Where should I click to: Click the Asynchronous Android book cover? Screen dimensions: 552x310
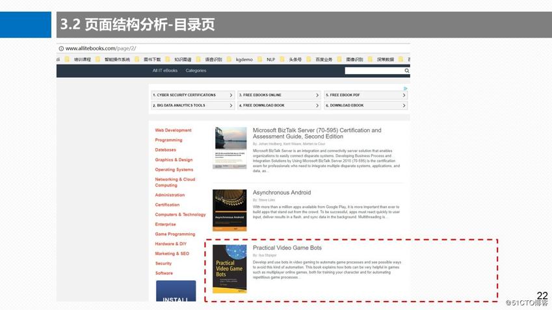230,210
